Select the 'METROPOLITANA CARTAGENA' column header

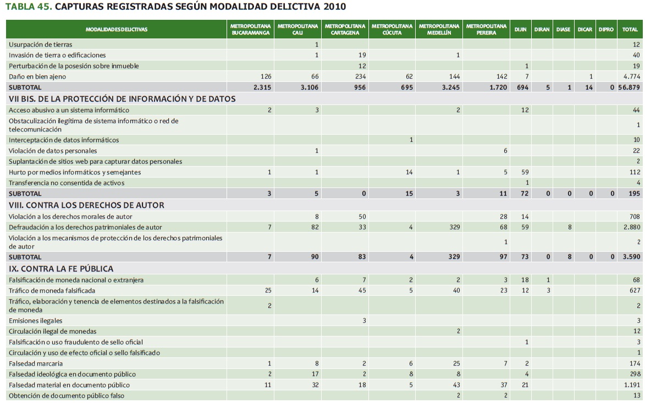345,29
